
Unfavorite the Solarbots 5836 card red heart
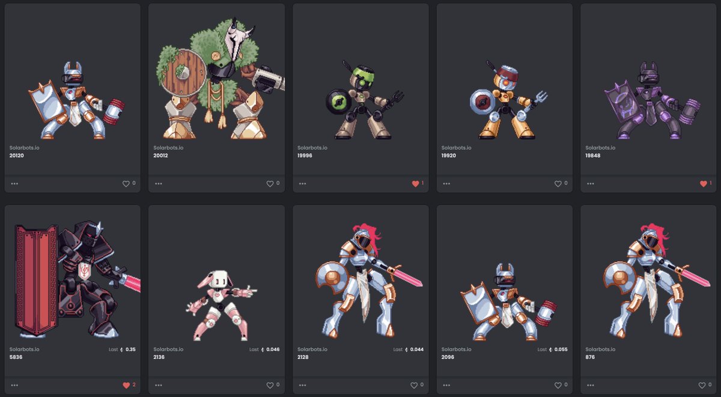(x=126, y=386)
